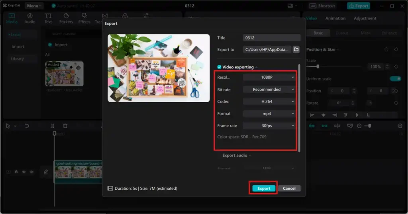Expand the Codec dropdown showing H.264
This screenshot has width=408, height=214.
coord(269,101)
